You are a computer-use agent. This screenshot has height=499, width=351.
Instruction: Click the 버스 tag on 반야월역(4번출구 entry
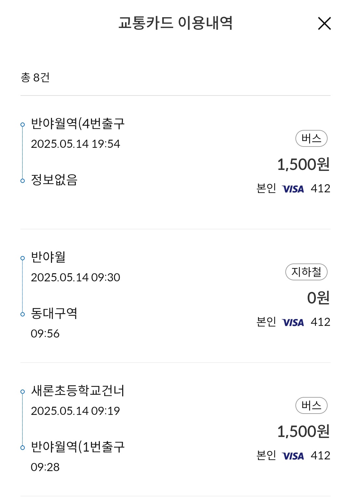pos(311,139)
